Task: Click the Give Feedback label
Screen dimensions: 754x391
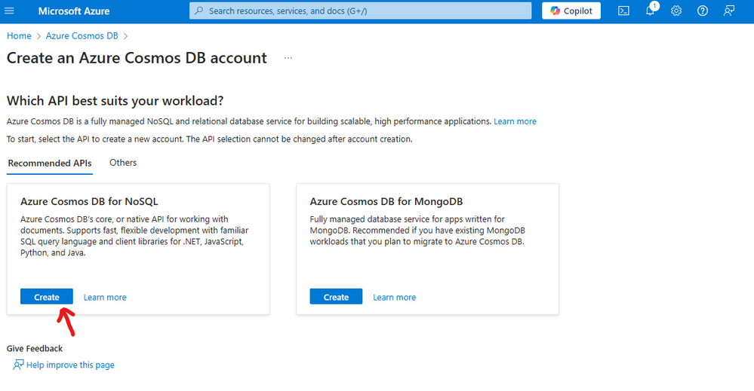Action: [x=35, y=348]
